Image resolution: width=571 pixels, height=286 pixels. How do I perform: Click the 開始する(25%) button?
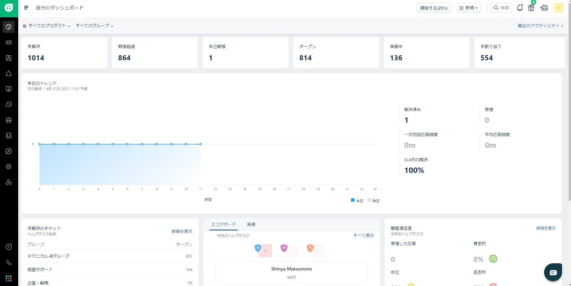point(434,8)
